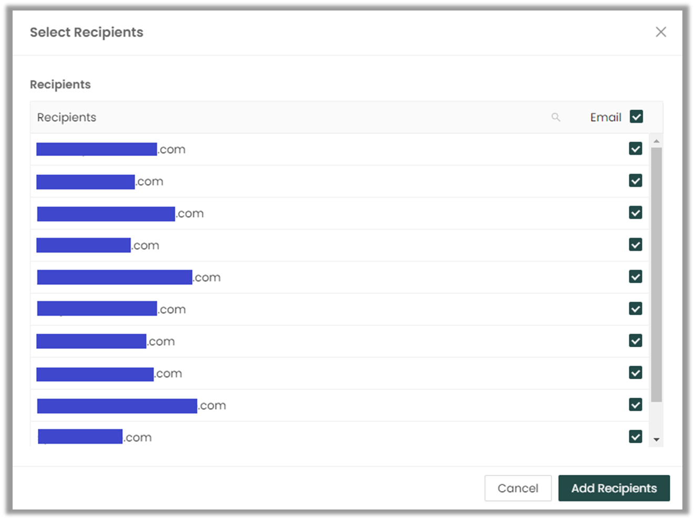
Task: Click the search magnifier icon in Recipients header
Action: 556,117
